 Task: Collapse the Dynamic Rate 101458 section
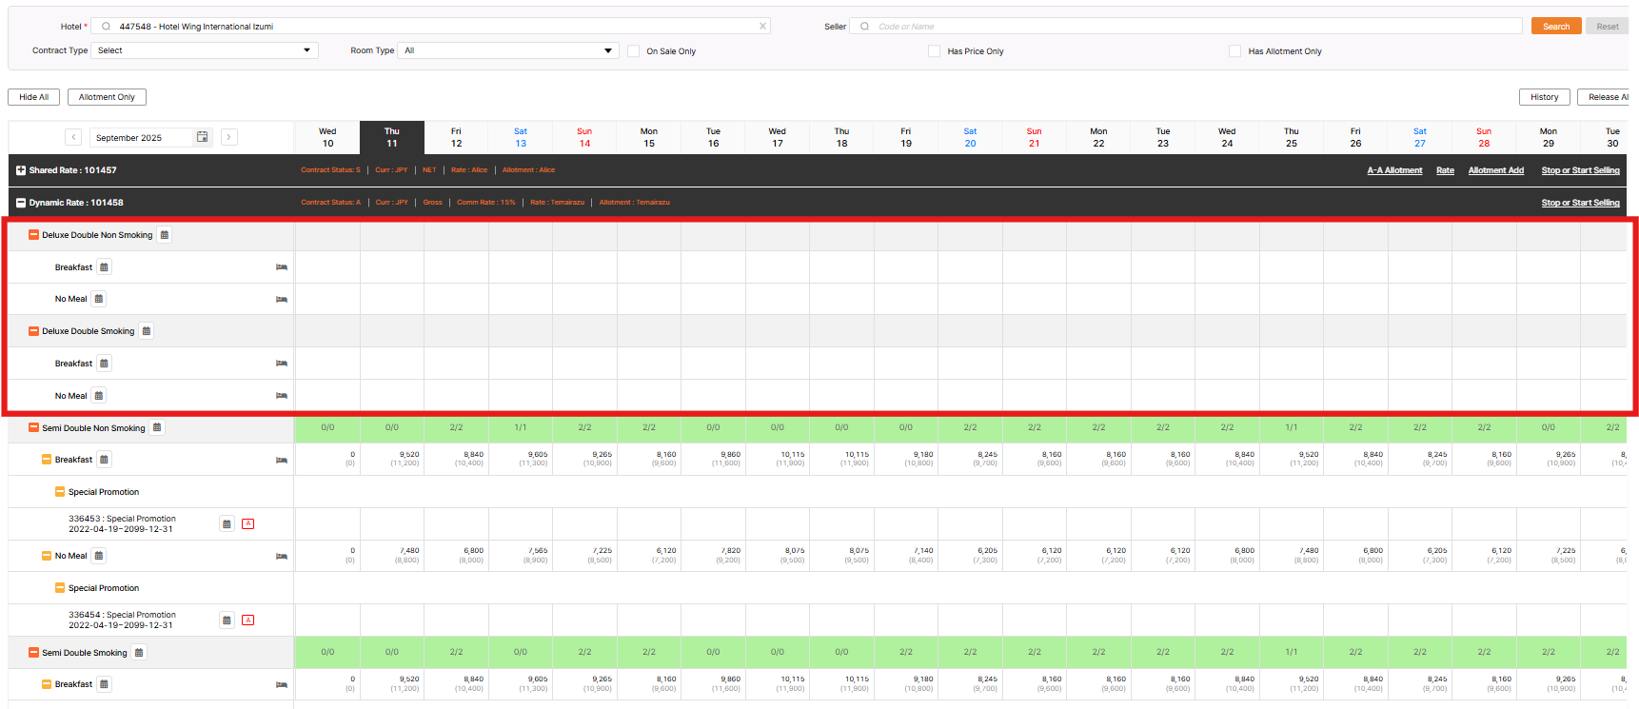(x=21, y=203)
